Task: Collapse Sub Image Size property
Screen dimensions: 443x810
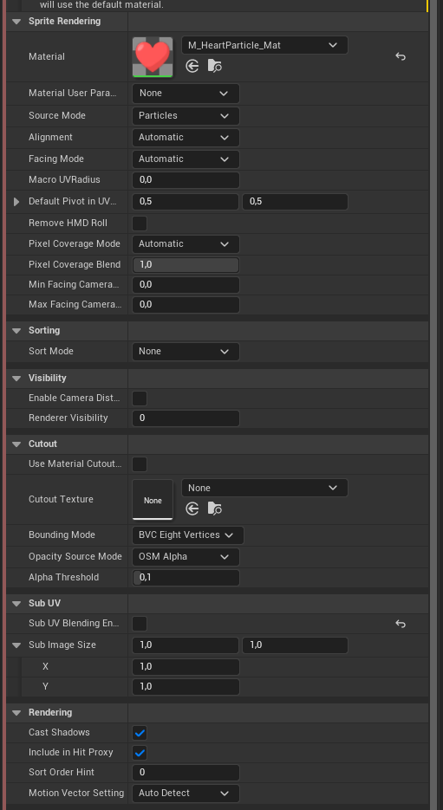Action: [16, 645]
